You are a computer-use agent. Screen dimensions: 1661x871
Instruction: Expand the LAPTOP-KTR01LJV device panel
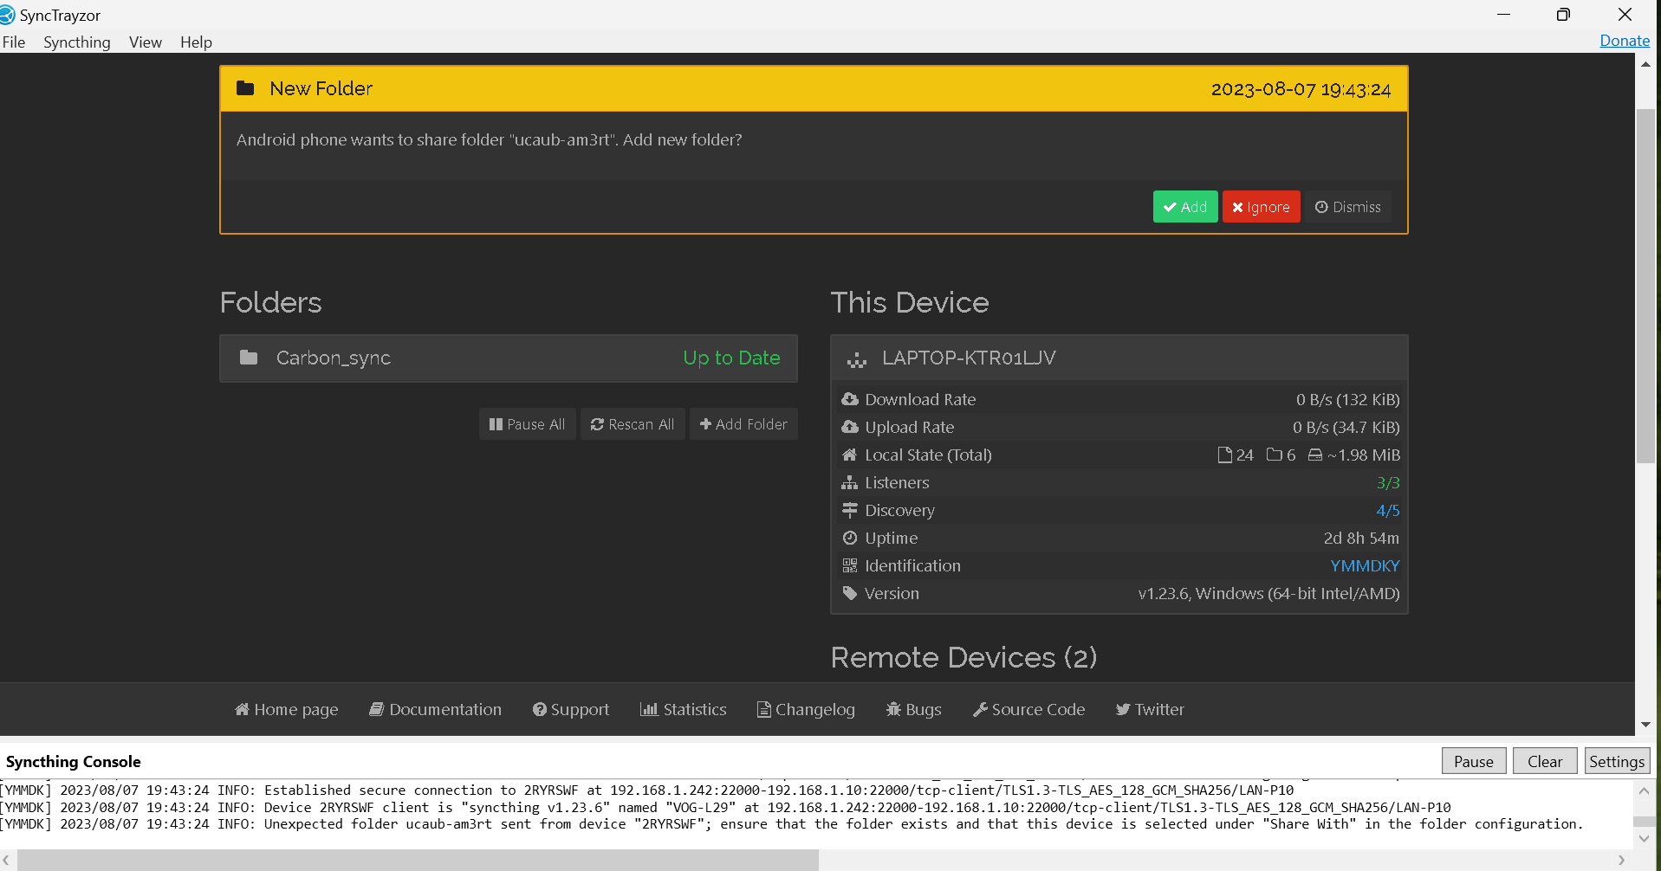click(x=1119, y=358)
